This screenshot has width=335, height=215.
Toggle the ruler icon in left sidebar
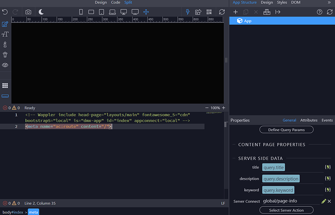[5, 97]
